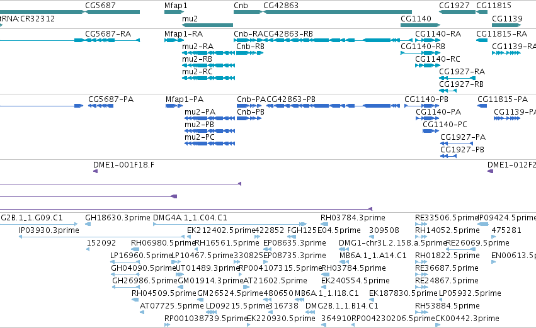Click EST label RH04509.5prime
This screenshot has width=536, height=328.
coord(164,294)
